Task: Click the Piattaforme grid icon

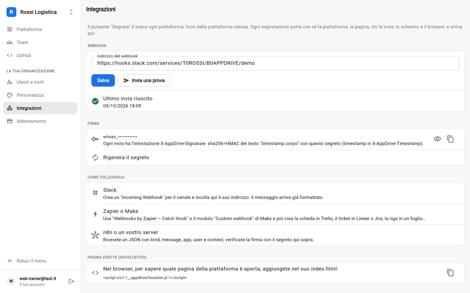Action: [x=10, y=29]
